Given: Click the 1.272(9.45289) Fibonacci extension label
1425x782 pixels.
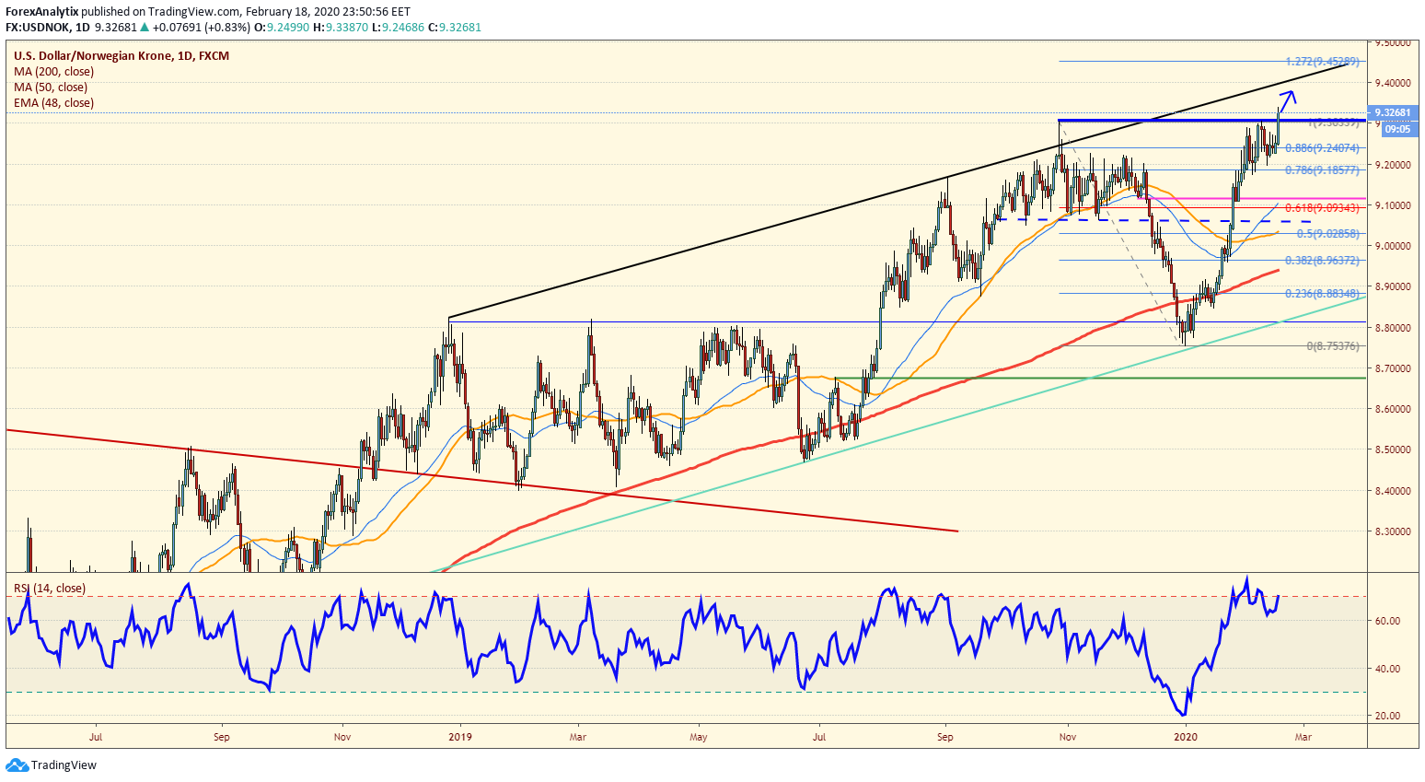Looking at the screenshot, I should click(1322, 62).
